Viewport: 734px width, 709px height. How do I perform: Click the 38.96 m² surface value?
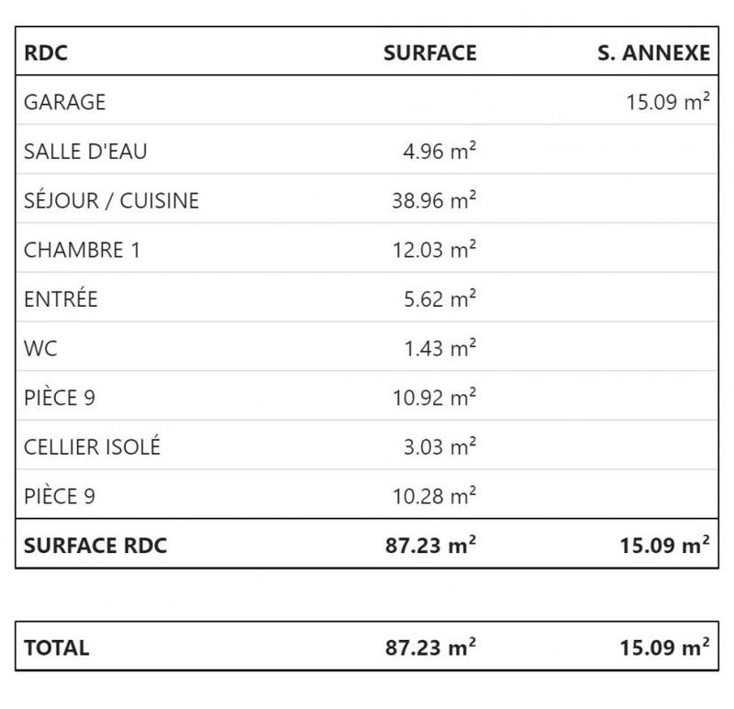pos(434,200)
